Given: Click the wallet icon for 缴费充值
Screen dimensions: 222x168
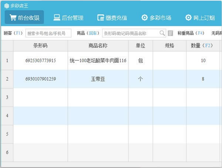Looking at the screenshot, I should (x=101, y=18).
